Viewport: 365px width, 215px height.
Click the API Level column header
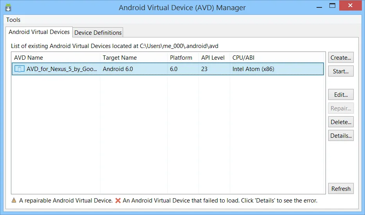tap(214, 58)
